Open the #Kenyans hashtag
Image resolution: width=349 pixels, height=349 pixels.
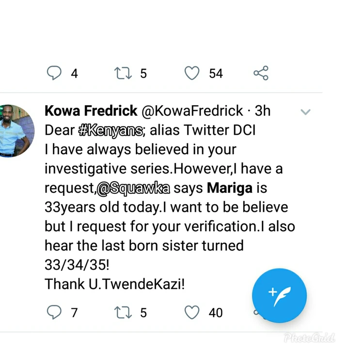[111, 130]
